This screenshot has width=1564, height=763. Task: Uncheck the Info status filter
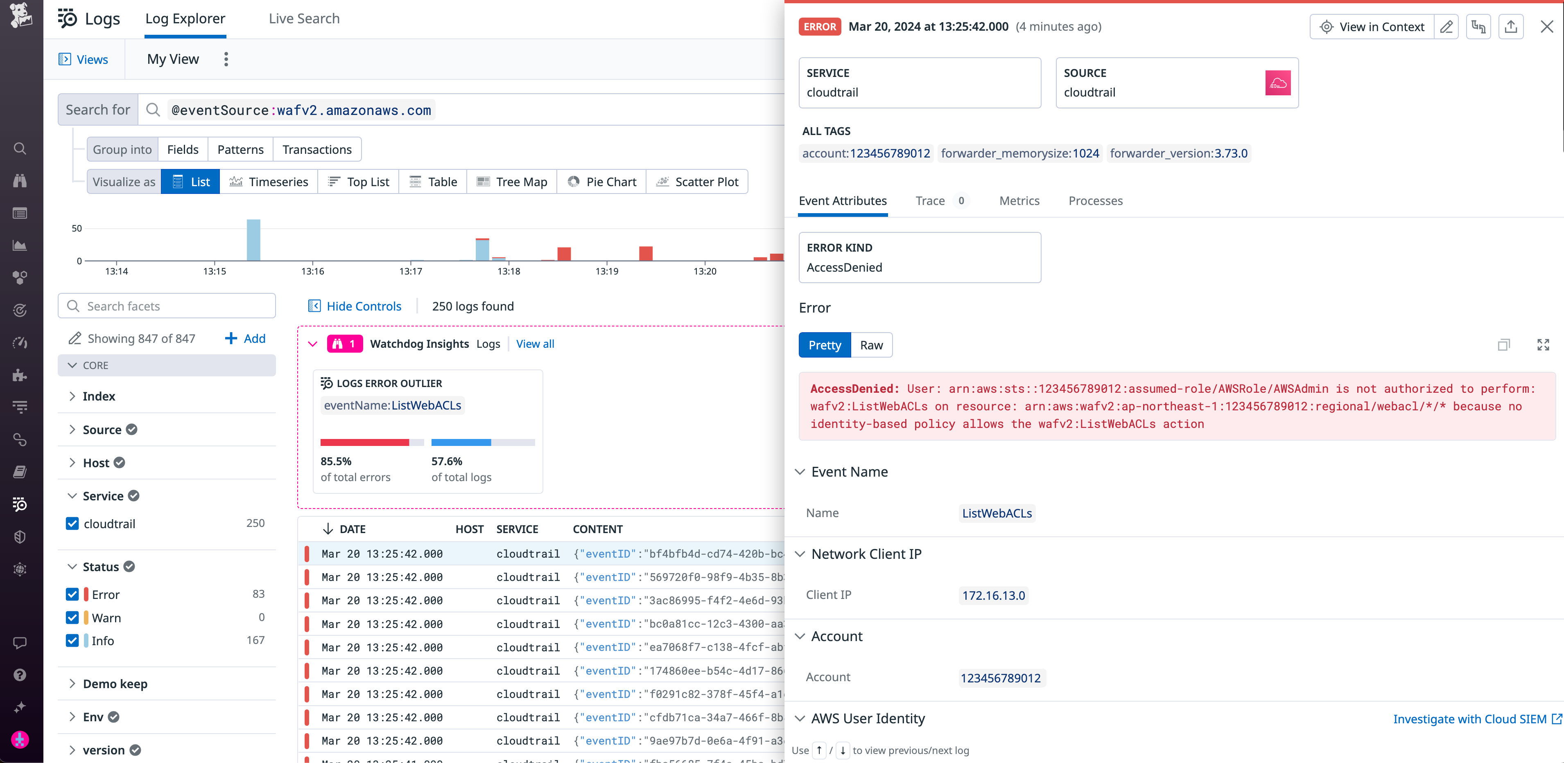pos(72,640)
